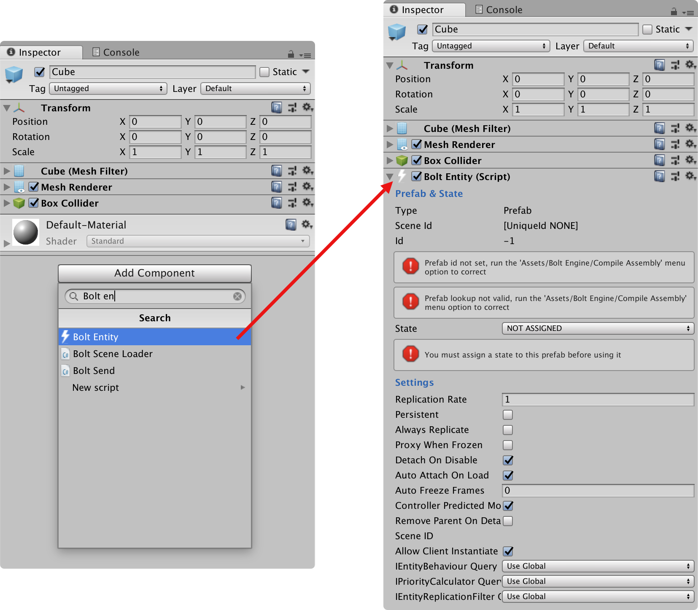698x610 pixels.
Task: Select Bolt Entity in search results
Action: 155,337
